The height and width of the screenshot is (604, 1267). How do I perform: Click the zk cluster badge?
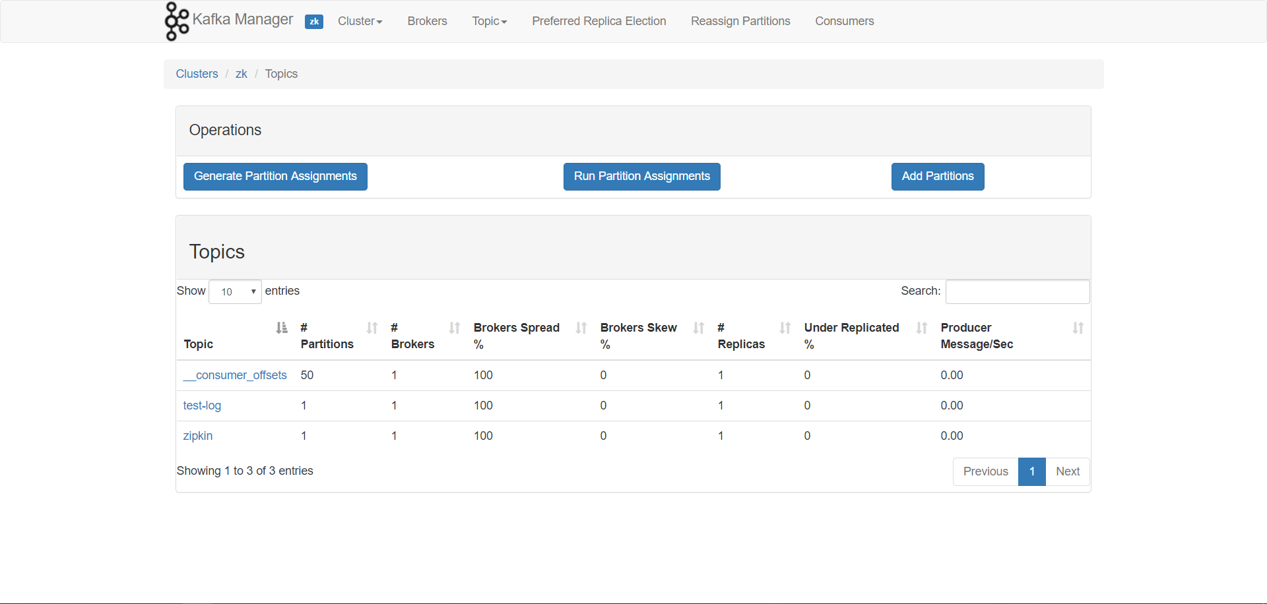314,21
